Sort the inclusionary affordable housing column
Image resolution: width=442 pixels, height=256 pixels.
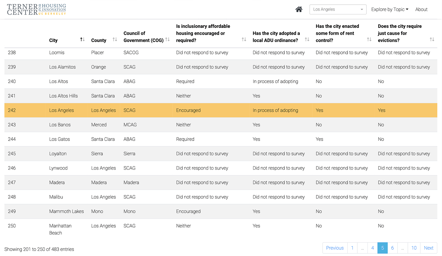coord(244,39)
